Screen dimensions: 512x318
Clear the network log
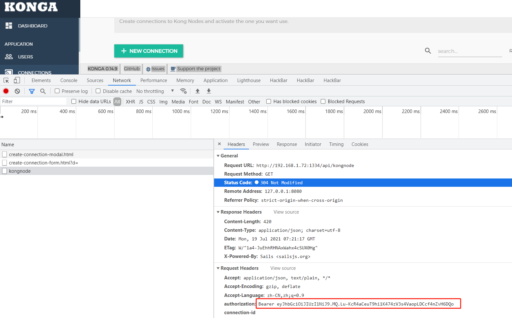pyautogui.click(x=17, y=91)
